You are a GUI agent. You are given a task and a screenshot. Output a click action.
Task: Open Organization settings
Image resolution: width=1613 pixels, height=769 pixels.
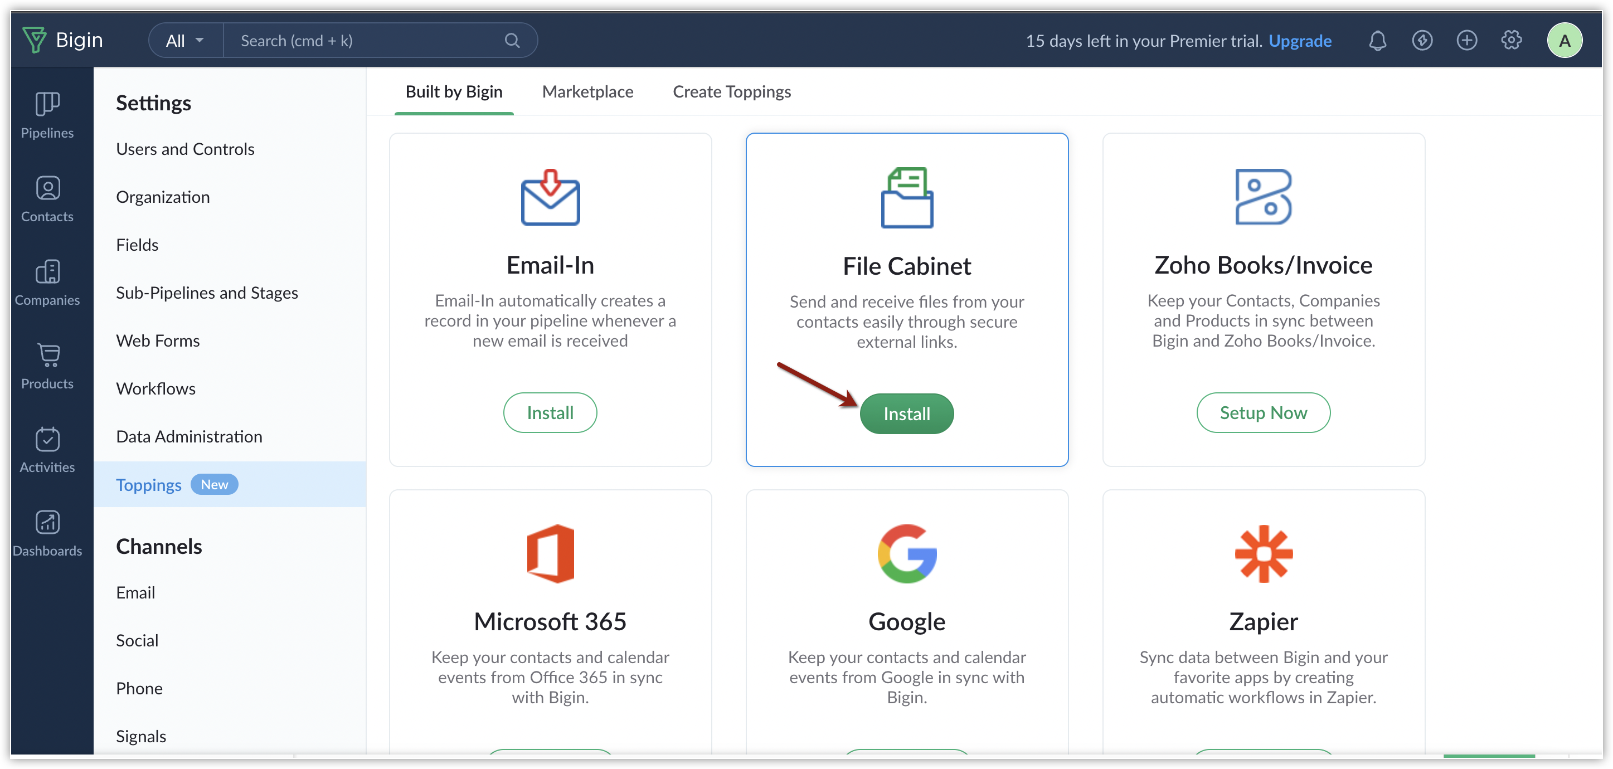pyautogui.click(x=163, y=197)
